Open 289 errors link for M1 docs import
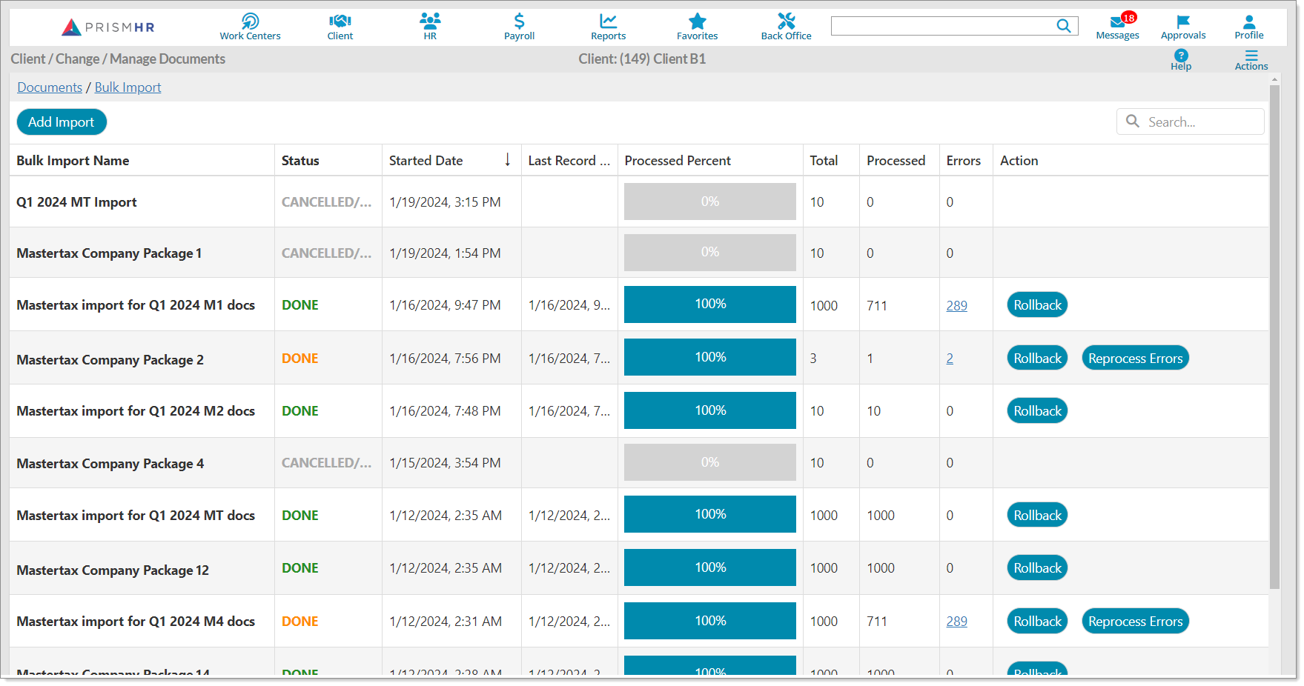 (x=956, y=305)
